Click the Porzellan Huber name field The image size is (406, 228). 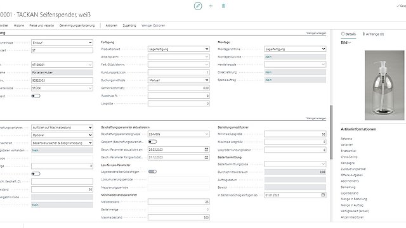coord(62,72)
